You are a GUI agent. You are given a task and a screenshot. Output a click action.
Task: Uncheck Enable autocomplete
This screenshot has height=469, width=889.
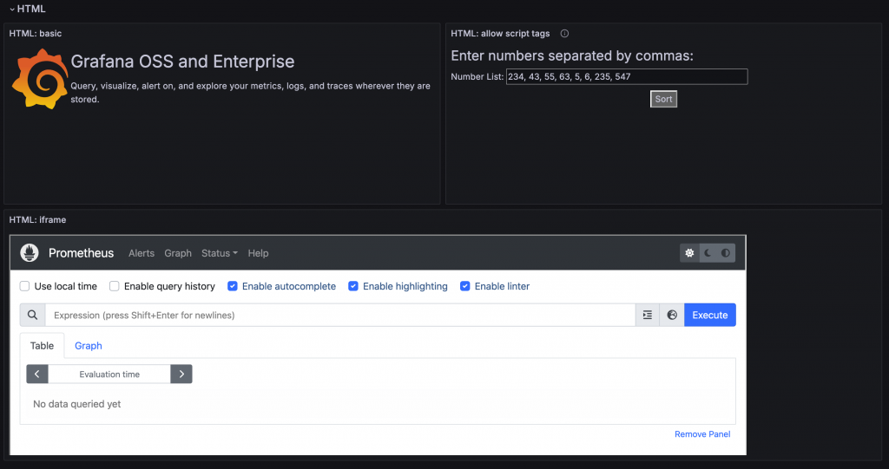pos(232,286)
